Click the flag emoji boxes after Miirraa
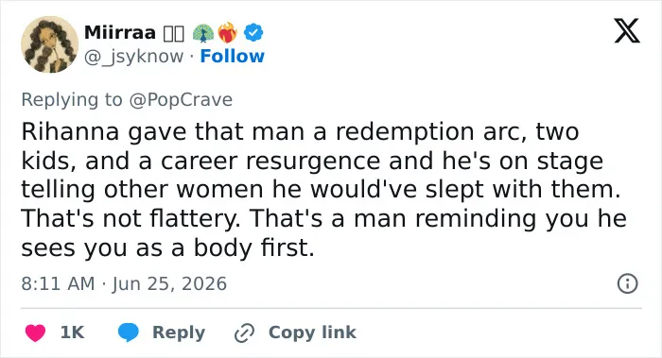The image size is (662, 358). (174, 34)
